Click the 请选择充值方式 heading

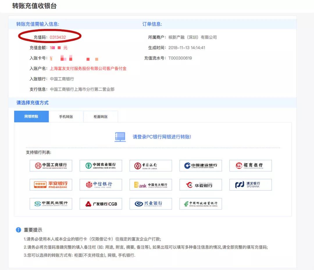[x=33, y=103]
